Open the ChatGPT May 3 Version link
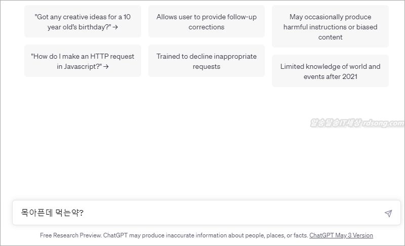 tap(341, 235)
